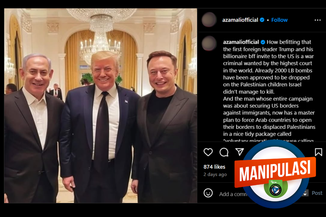This screenshot has width=326, height=217.
Task: Save post with bookmark icon
Action: point(318,152)
